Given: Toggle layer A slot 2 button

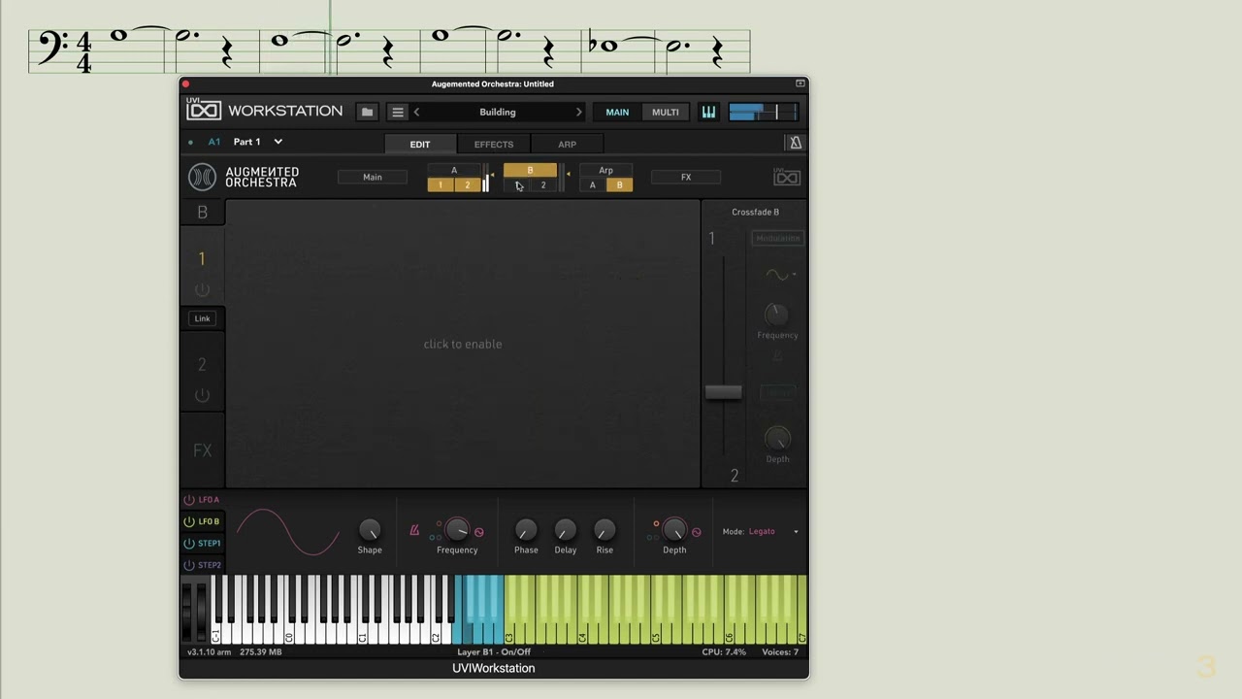Looking at the screenshot, I should pos(467,184).
